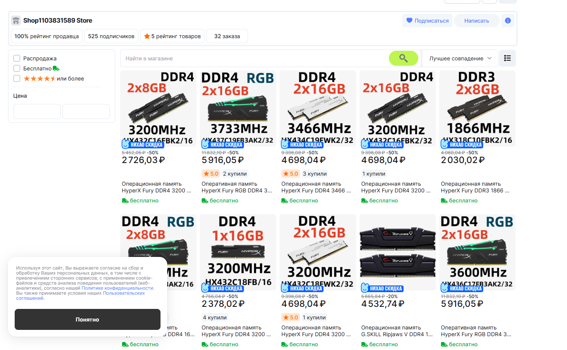Viewport: 567px width, 350px height.
Task: Open the Лучшее совпадение sort dropdown
Action: click(460, 58)
